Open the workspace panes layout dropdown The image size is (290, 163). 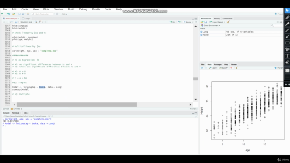click(x=58, y=14)
